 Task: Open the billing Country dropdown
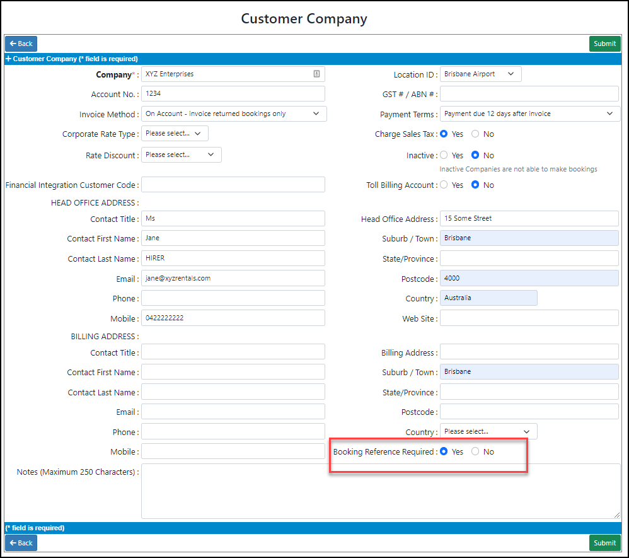(488, 431)
